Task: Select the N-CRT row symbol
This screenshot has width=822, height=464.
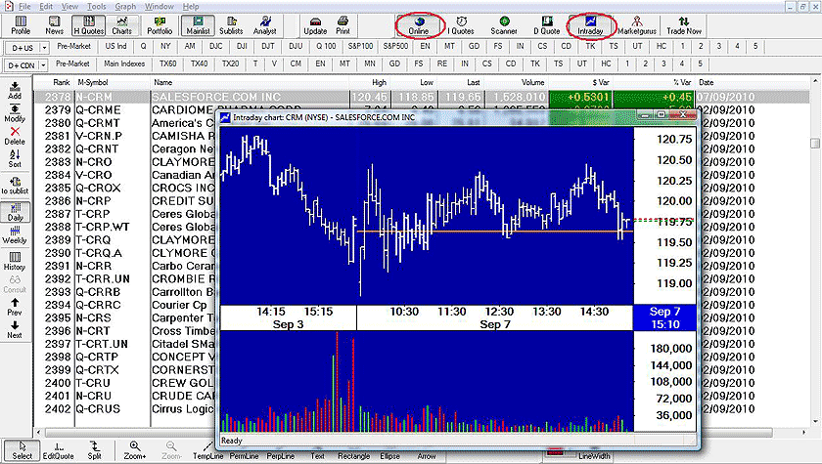Action: coord(93,331)
